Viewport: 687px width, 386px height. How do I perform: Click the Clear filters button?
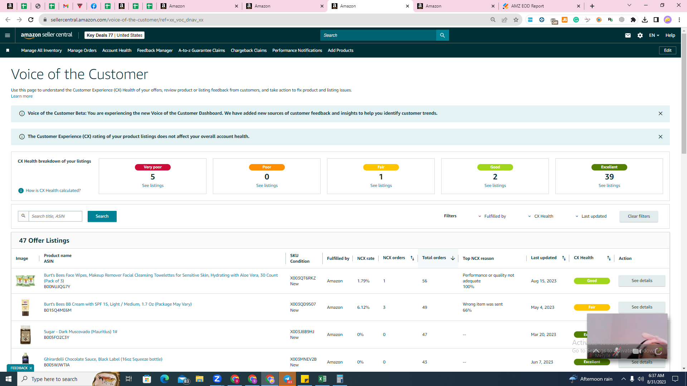point(639,216)
